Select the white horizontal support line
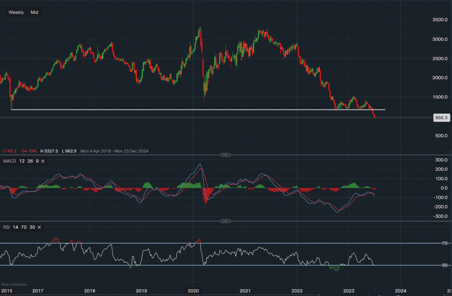452x296 pixels. [181, 109]
